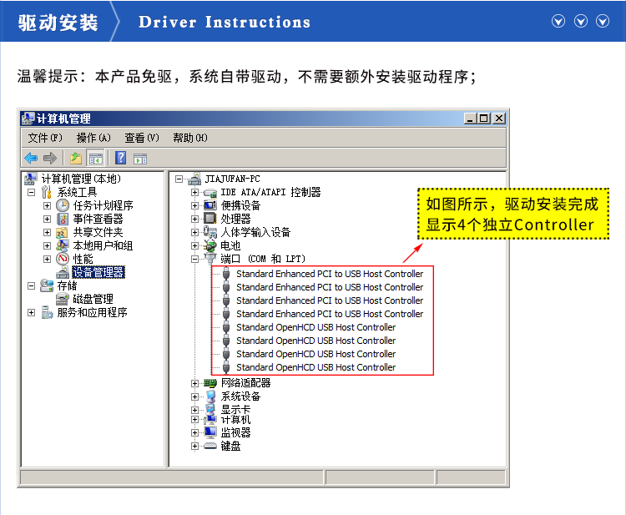The width and height of the screenshot is (626, 515).
Task: Collapse the Ports (COM and LPT) node
Action: click(x=195, y=260)
